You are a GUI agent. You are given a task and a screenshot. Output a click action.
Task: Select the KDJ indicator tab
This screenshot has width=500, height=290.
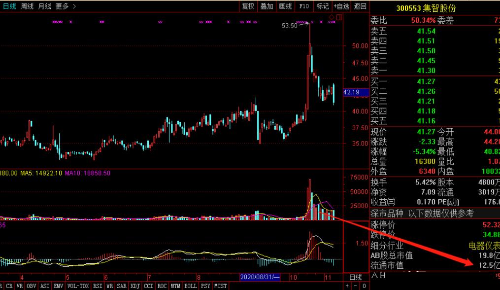coord(135,286)
